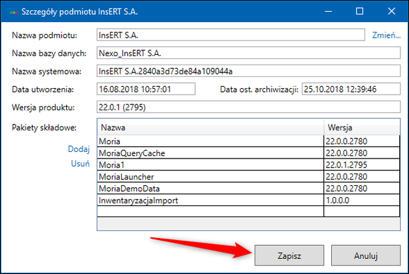This screenshot has width=409, height=274.
Task: Select the InwentaryzacjaImport package row
Action: 210,200
